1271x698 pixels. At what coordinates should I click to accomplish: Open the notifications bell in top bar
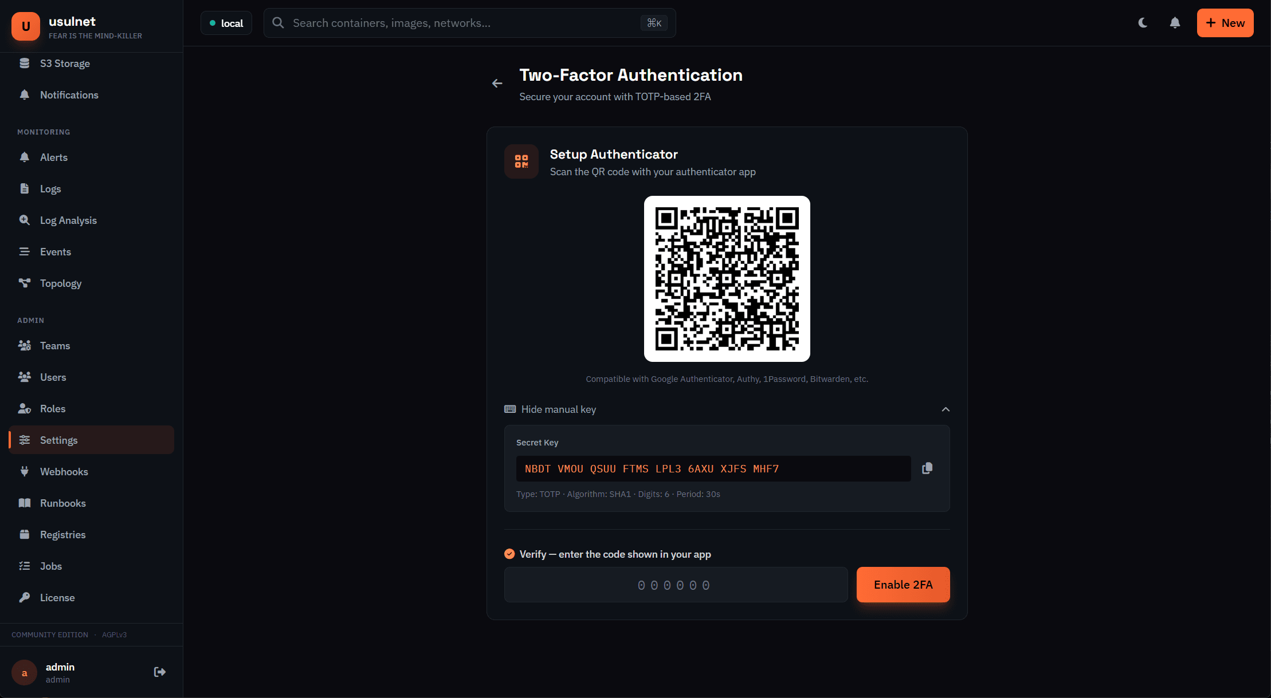pos(1175,23)
